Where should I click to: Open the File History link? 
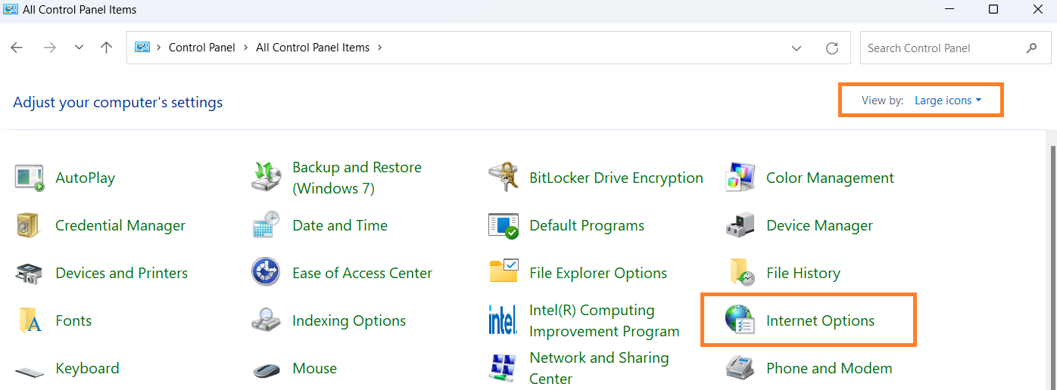point(803,273)
